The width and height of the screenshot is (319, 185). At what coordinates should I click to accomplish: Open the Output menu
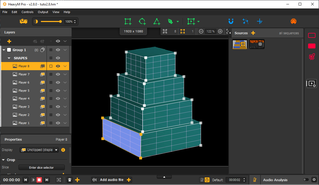(43, 12)
